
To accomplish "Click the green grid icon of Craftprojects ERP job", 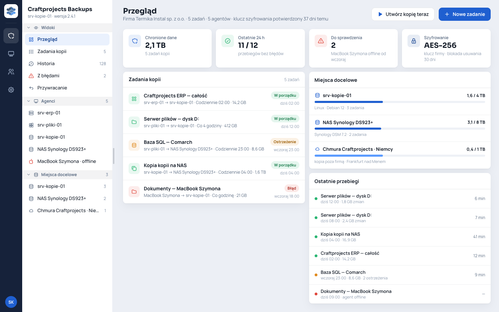I will tap(134, 99).
